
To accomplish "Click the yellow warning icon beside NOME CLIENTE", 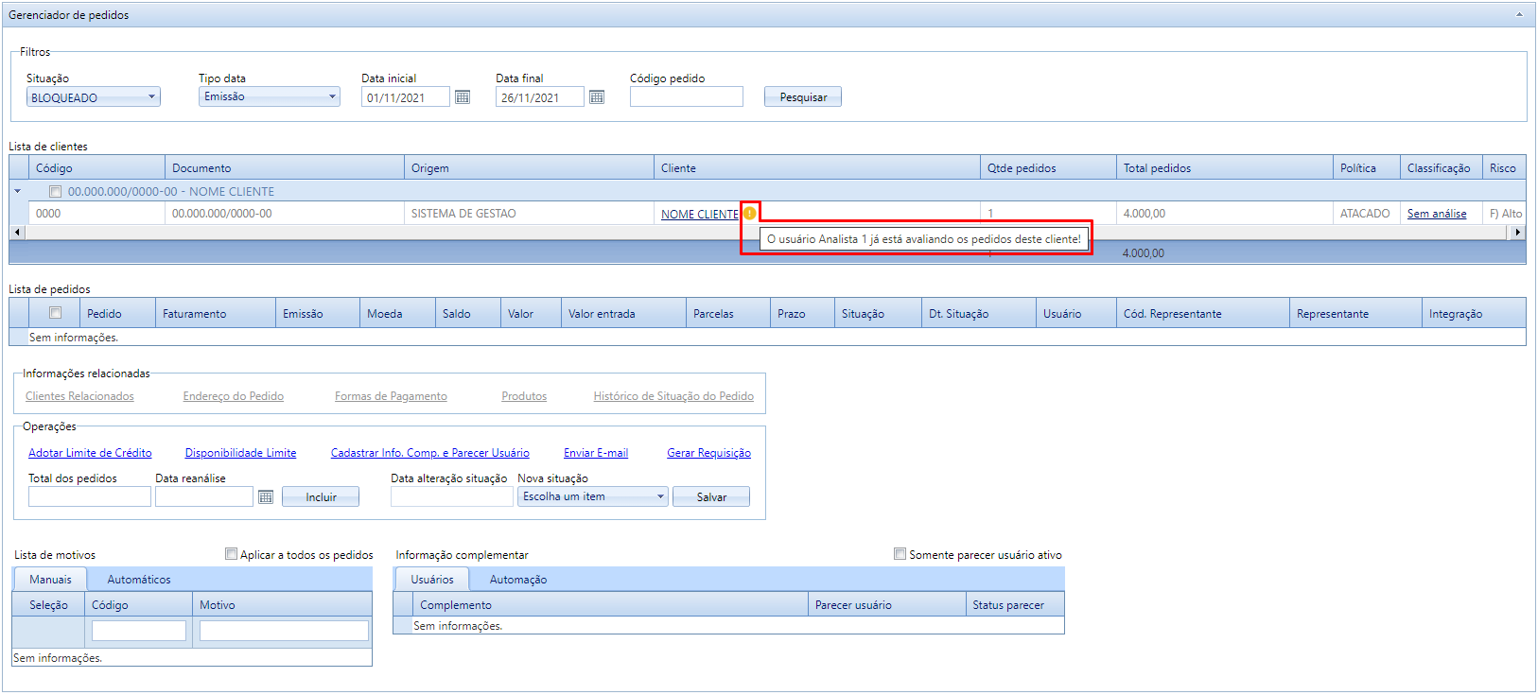I will click(x=749, y=214).
